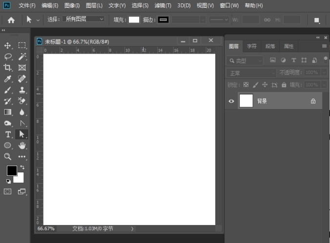This screenshot has width=330, height=243.
Task: Open the 正常 blend mode dropdown
Action: click(x=252, y=73)
